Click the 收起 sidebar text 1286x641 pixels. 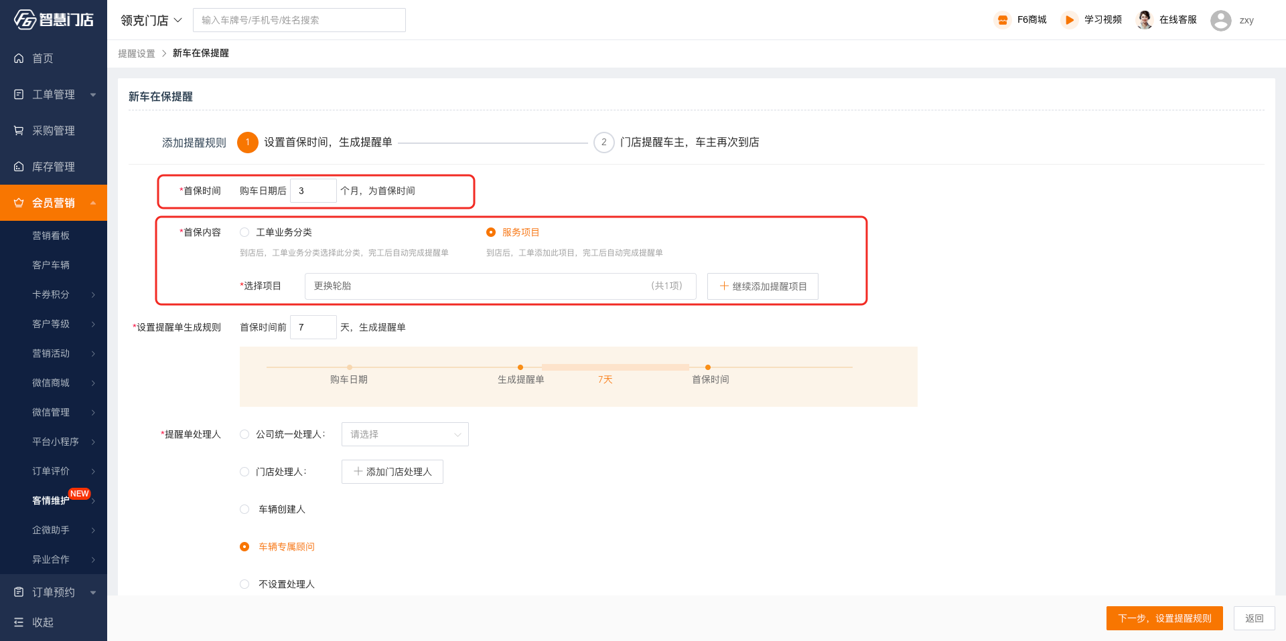pos(43,622)
